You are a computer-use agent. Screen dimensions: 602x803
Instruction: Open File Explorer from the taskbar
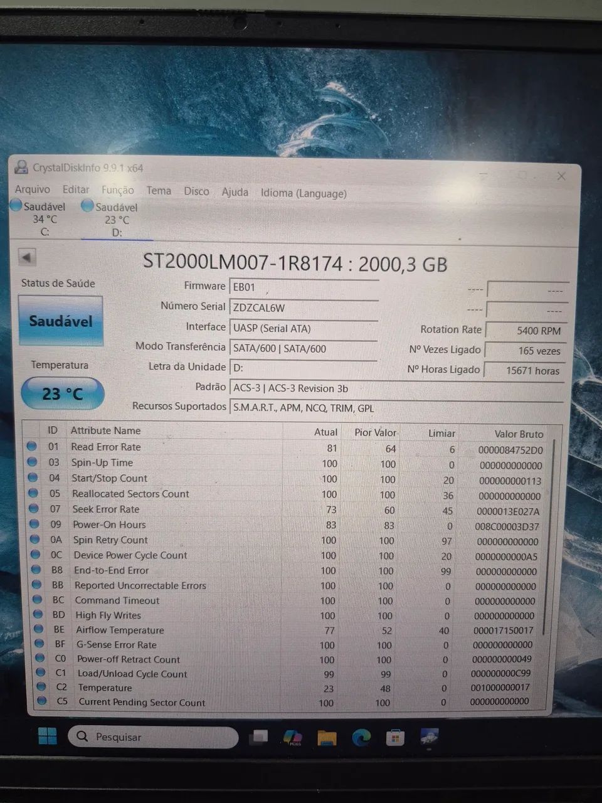(327, 738)
